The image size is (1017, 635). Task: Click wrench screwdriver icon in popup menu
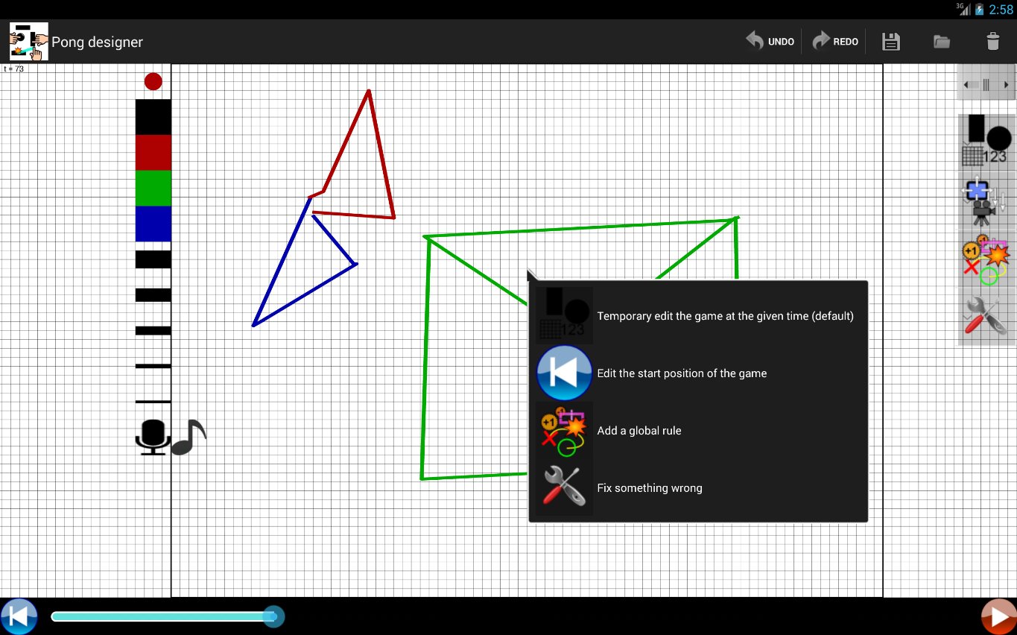564,488
